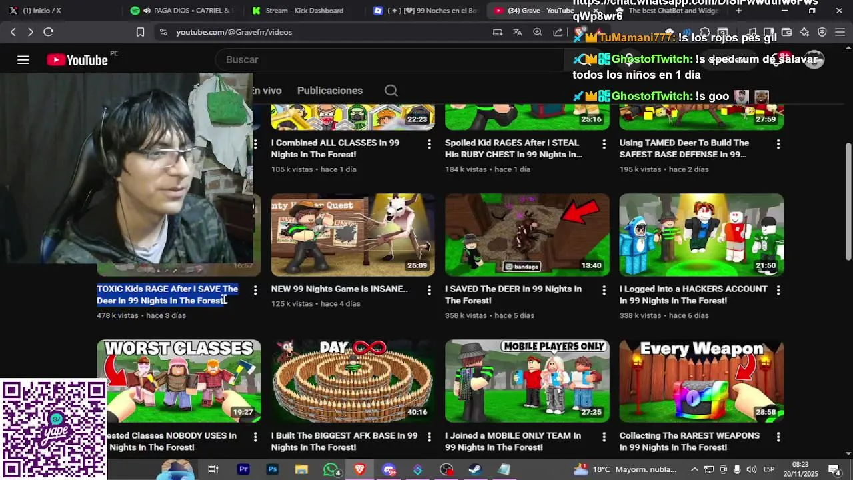Open weather widget 18°C in taskbar

point(624,469)
